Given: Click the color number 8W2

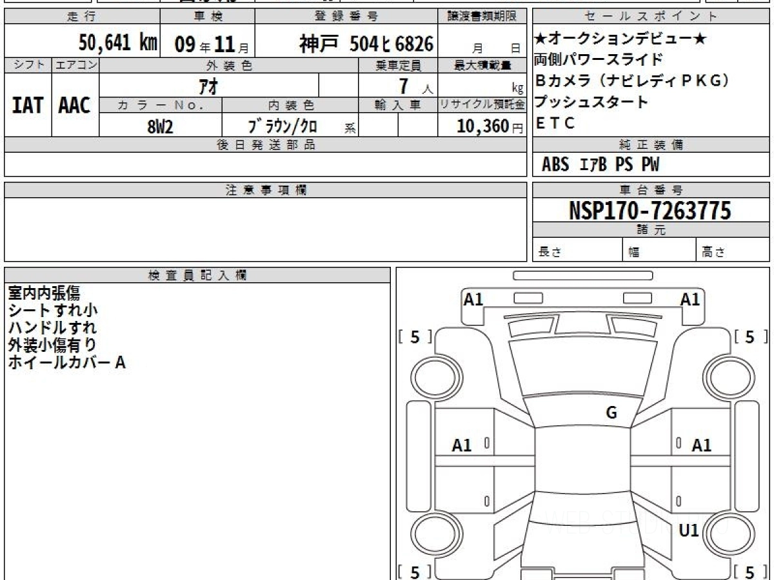Looking at the screenshot, I should click(x=160, y=126).
